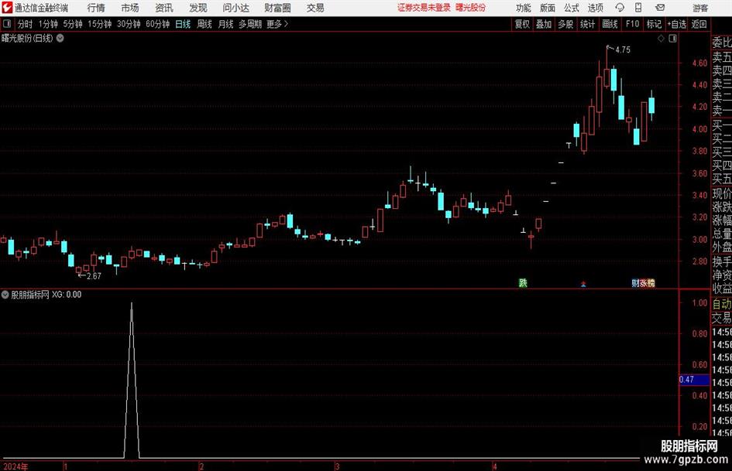
Task: Switch to 周线 weekly tab
Action: pos(204,24)
